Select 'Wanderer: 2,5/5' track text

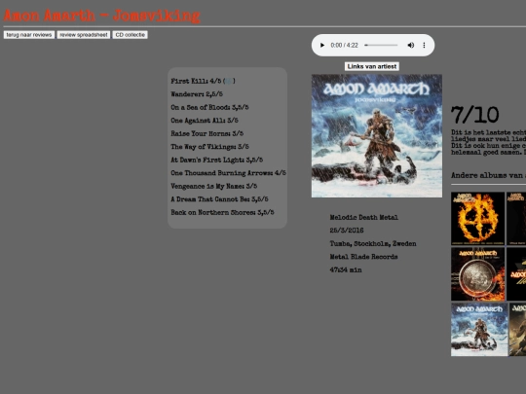(197, 94)
